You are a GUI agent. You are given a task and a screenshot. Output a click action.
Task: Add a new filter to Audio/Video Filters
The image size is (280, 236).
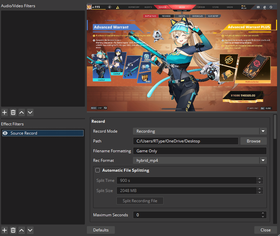point(5,113)
